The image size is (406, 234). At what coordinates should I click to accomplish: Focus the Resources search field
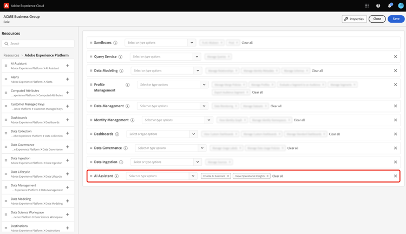pyautogui.click(x=38, y=43)
